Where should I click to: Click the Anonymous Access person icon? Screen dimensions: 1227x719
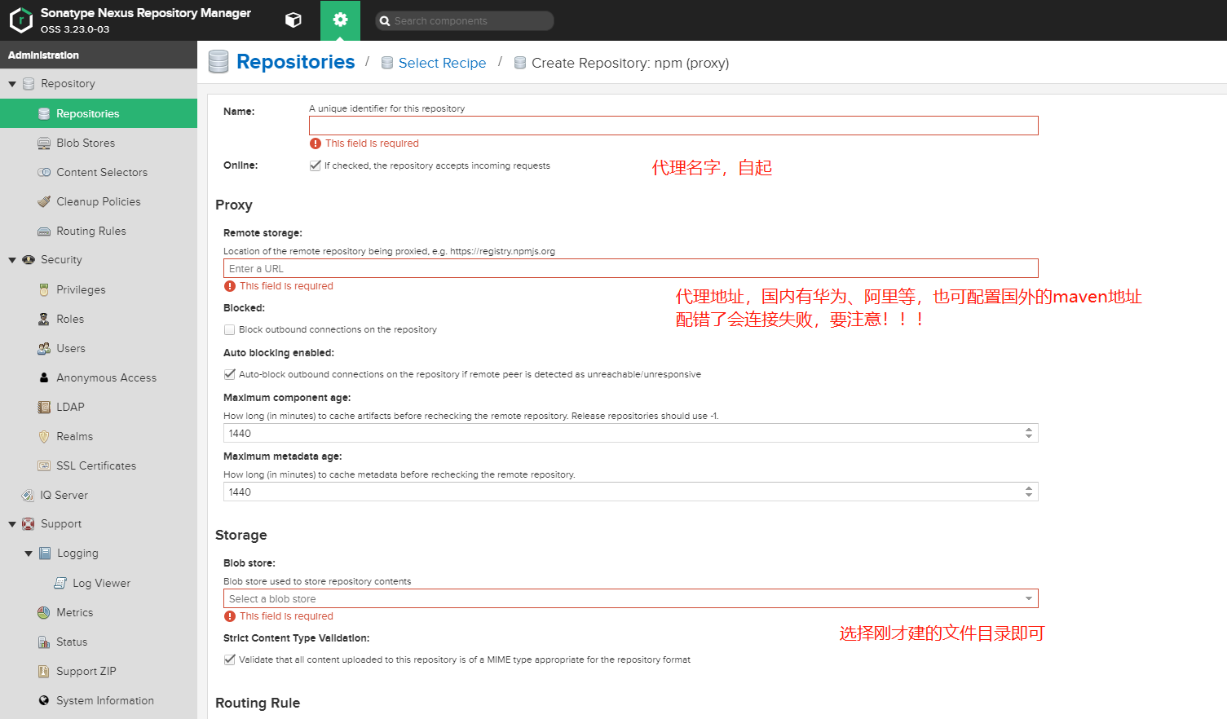[44, 377]
